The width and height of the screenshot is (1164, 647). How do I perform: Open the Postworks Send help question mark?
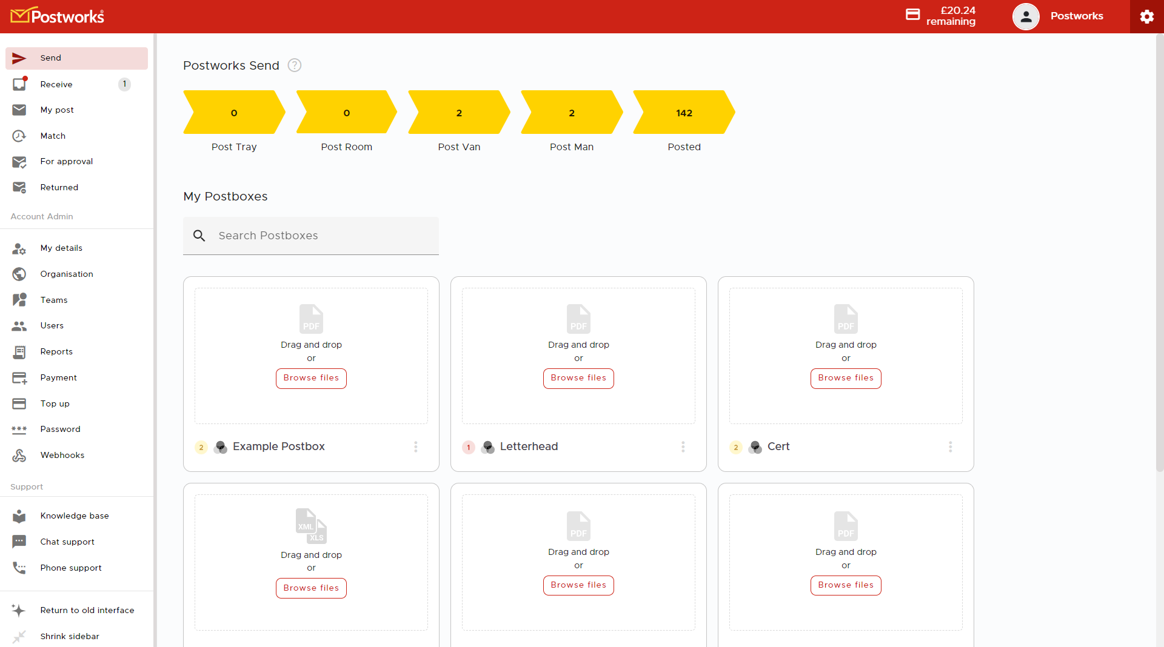click(294, 65)
